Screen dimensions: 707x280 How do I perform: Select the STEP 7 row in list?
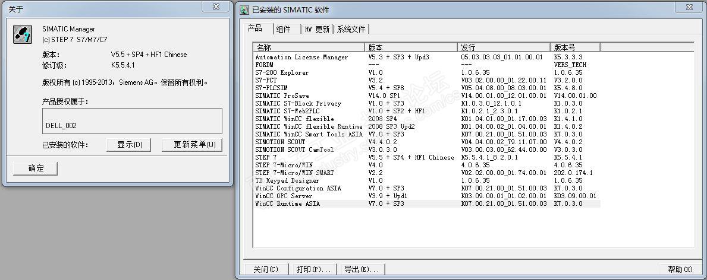pyautogui.click(x=426, y=157)
